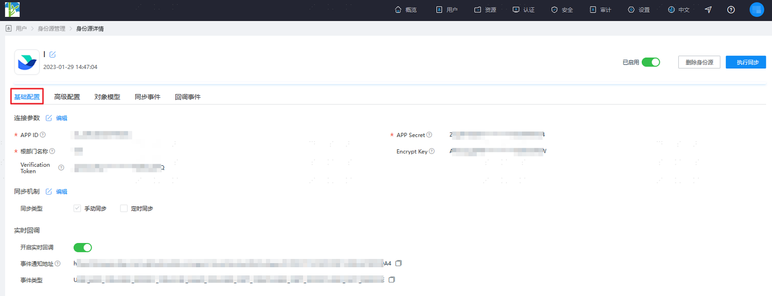Open the 设置 settings menu

[639, 10]
